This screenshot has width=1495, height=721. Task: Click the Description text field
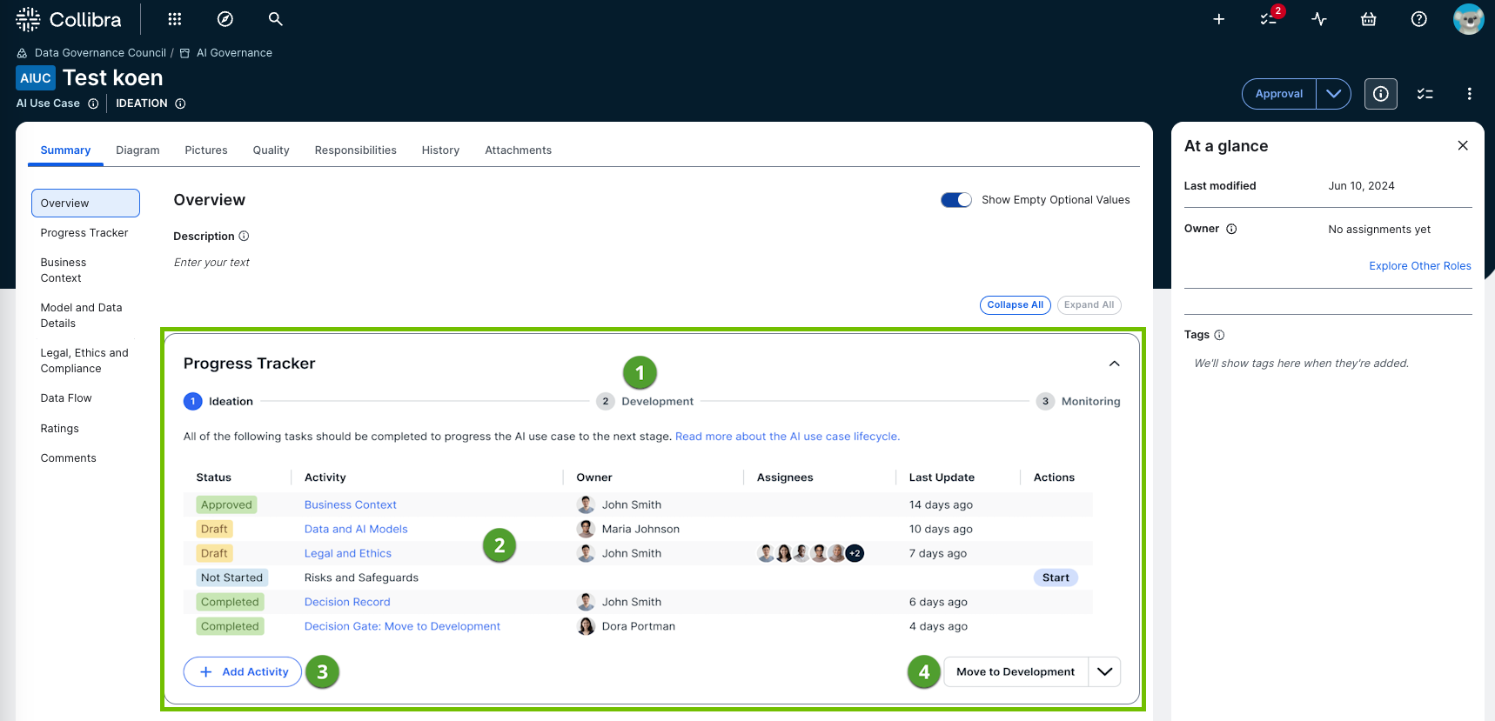[x=211, y=263]
